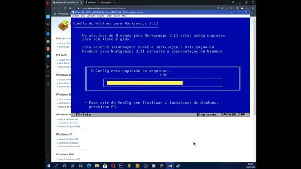The height and width of the screenshot is (169, 301).
Task: Open Instagram in the Opera sidebar
Action: coord(48,49)
